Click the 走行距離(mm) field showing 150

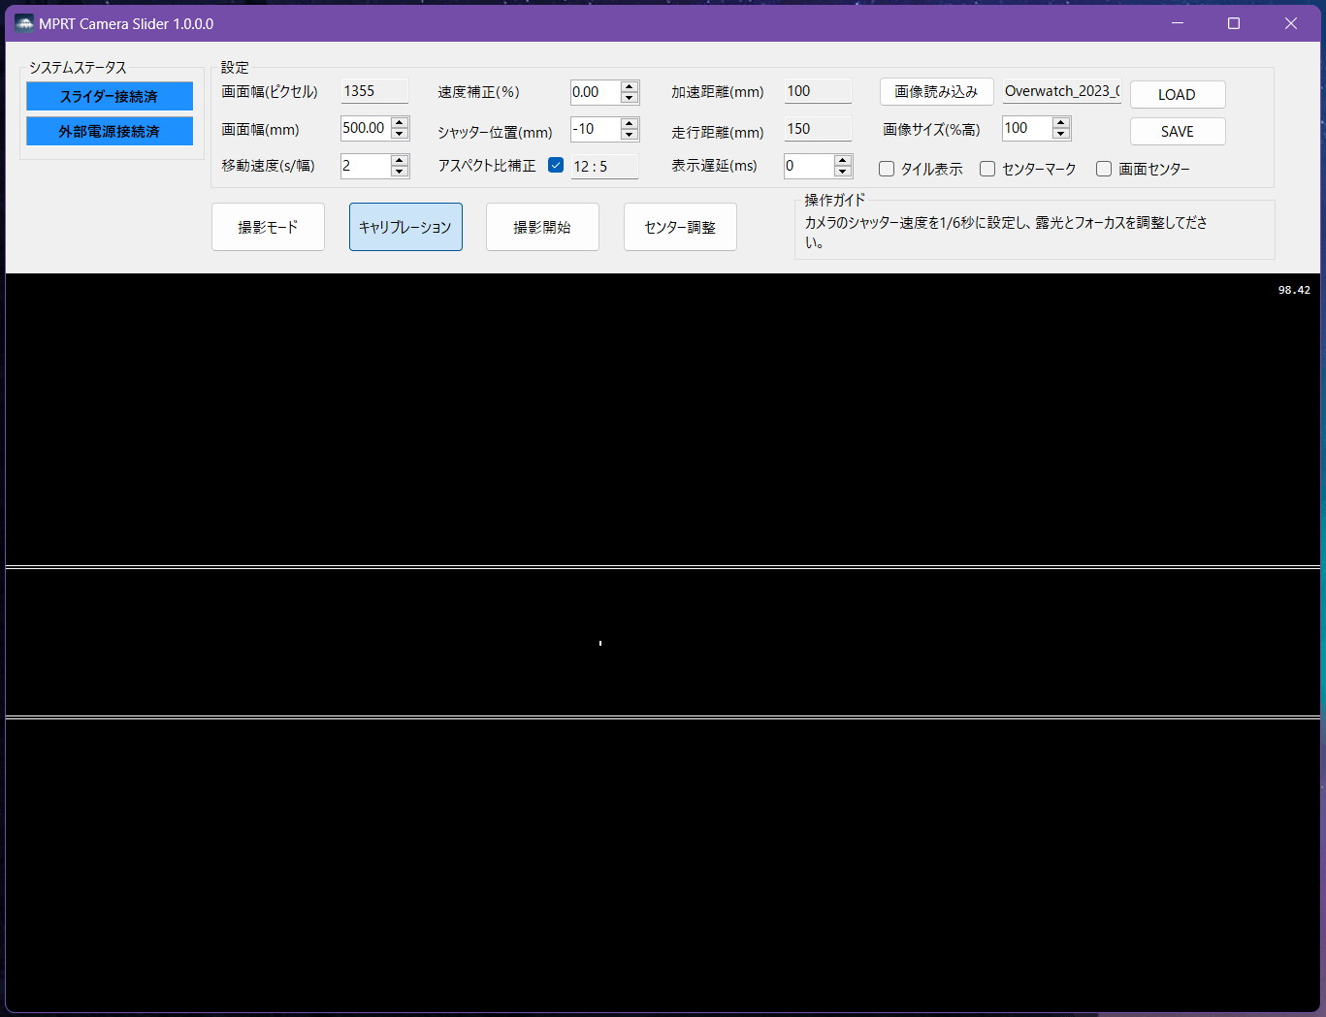point(818,129)
